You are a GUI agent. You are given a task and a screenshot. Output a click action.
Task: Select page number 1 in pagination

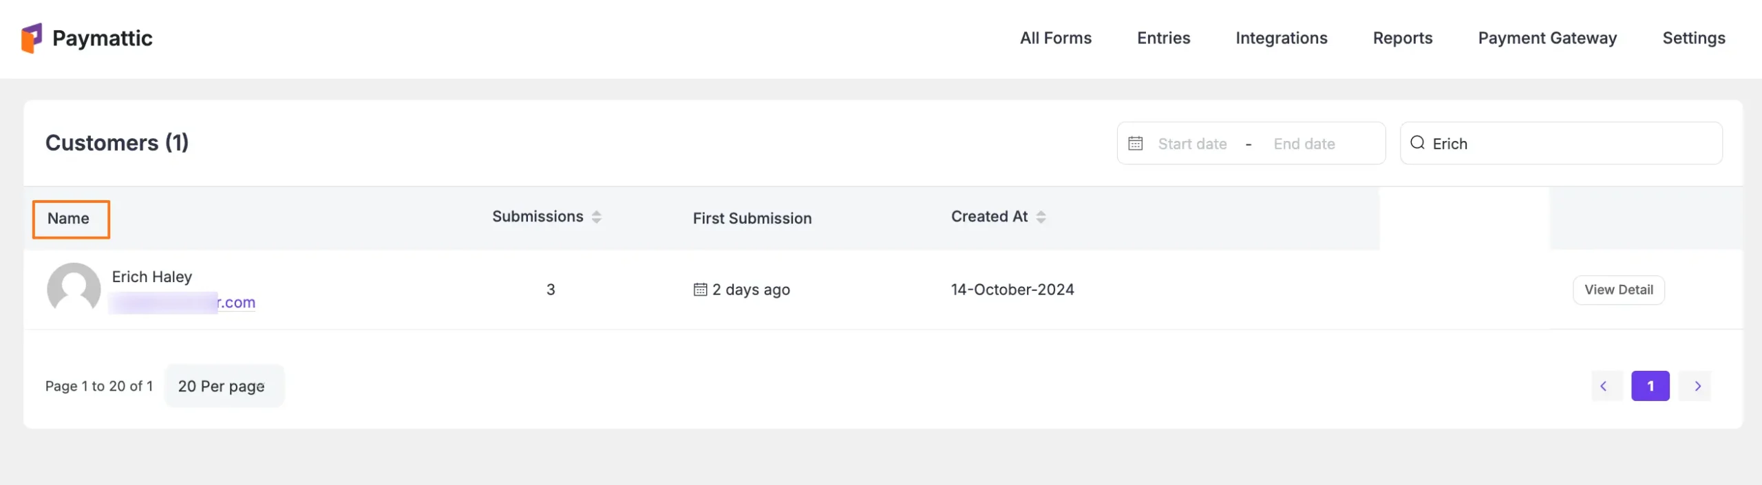coord(1650,386)
